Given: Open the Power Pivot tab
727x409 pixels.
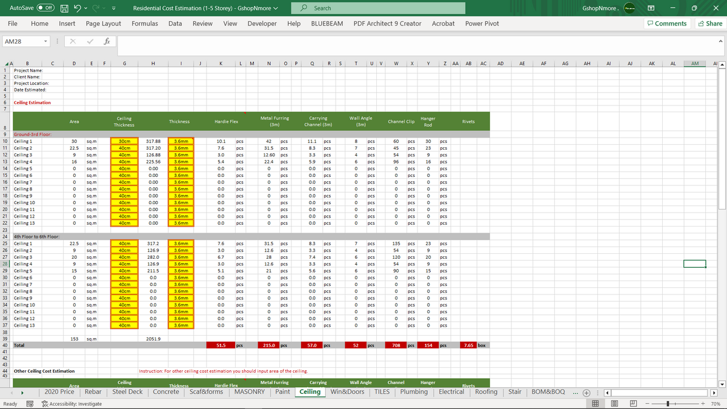Looking at the screenshot, I should coord(482,23).
